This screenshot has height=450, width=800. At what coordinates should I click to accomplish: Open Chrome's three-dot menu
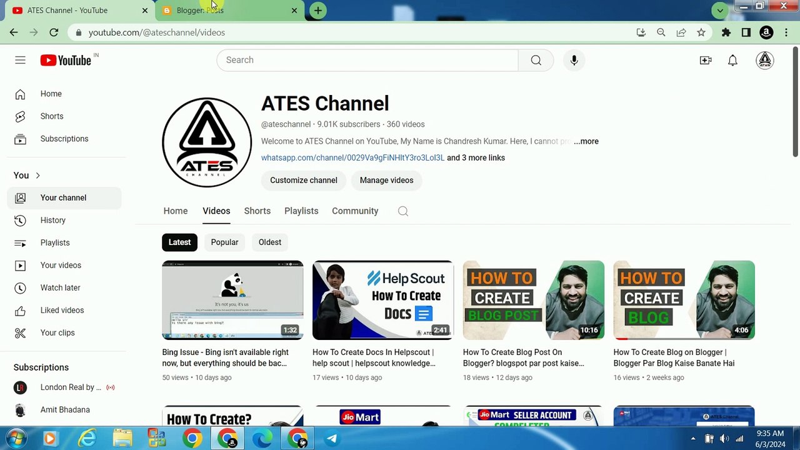coord(786,32)
